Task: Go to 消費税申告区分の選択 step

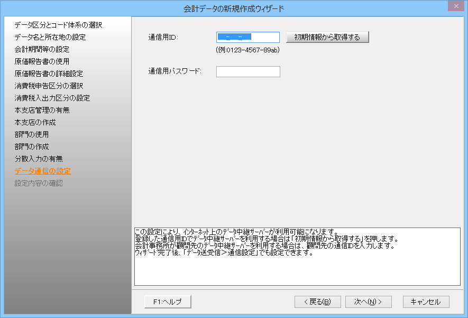Action: (x=49, y=86)
